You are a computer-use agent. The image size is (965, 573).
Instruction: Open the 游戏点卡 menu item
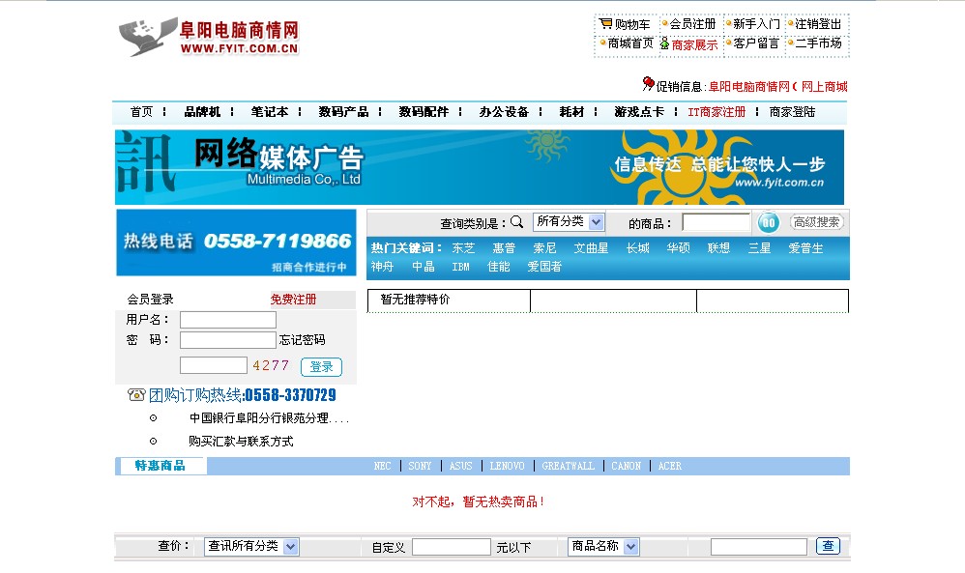[x=639, y=112]
